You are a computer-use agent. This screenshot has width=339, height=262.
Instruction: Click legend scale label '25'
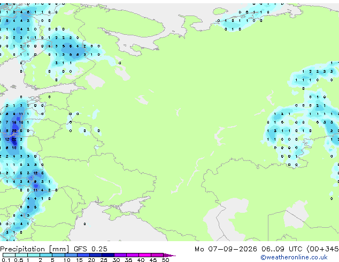click(x=104, y=260)
